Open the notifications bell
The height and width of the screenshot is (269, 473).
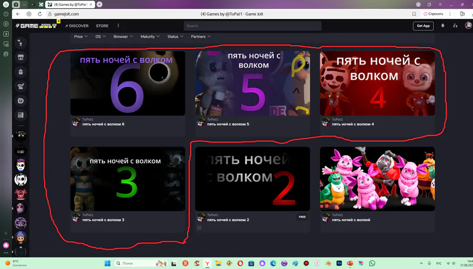443,26
